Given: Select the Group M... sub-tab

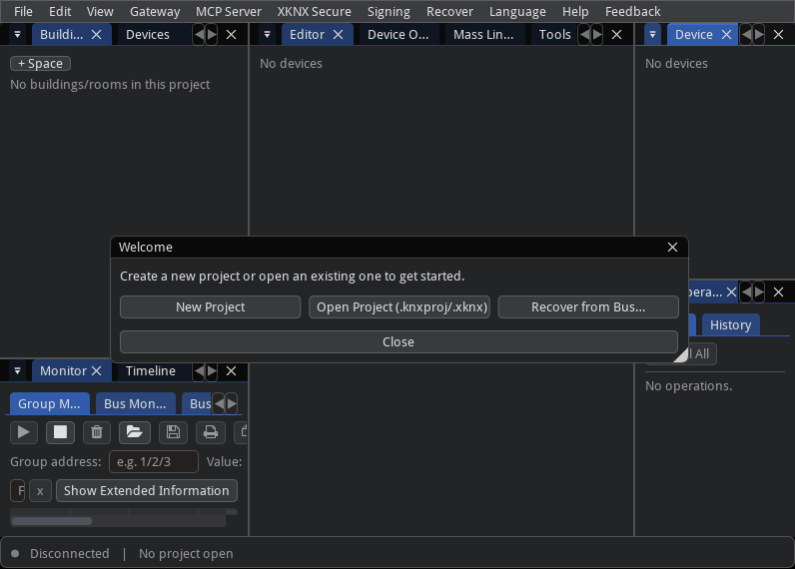Looking at the screenshot, I should point(49,403).
